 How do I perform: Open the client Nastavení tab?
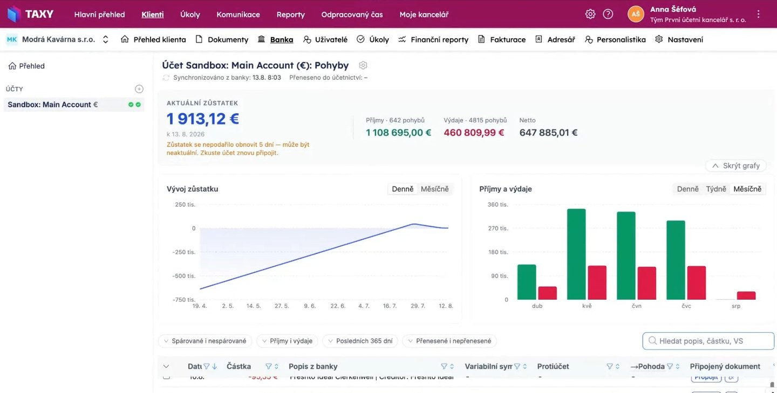[679, 39]
